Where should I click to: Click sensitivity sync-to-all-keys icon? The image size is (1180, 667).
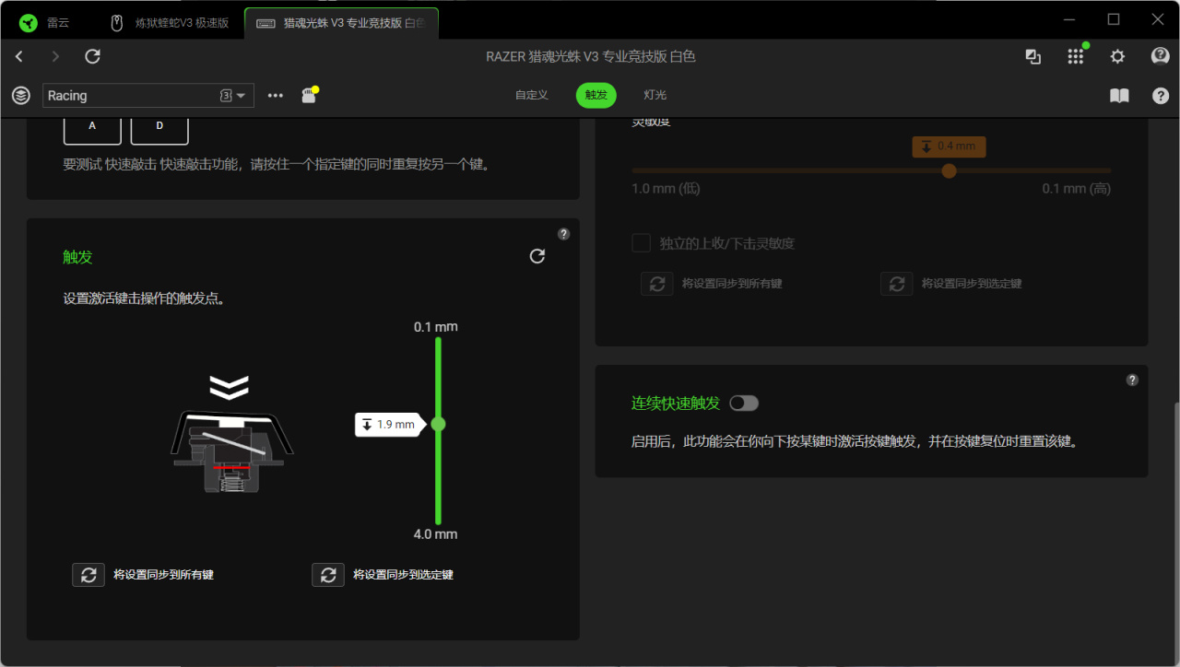coord(657,284)
